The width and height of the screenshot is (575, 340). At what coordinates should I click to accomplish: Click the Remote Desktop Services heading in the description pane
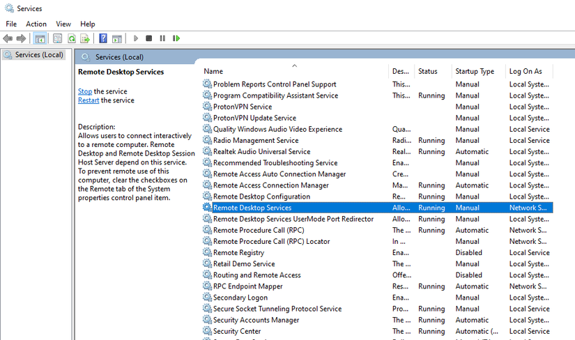[x=121, y=72]
